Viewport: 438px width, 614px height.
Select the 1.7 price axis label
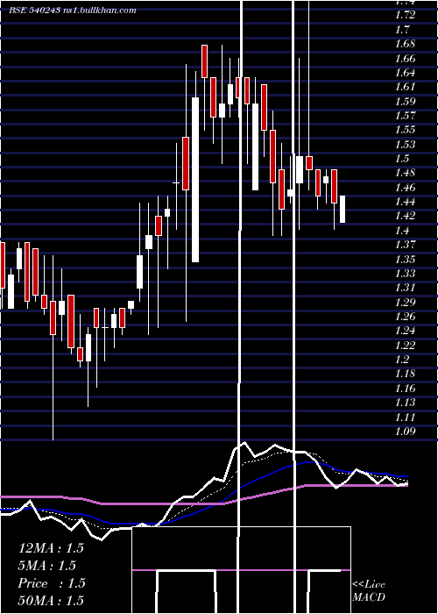point(402,29)
